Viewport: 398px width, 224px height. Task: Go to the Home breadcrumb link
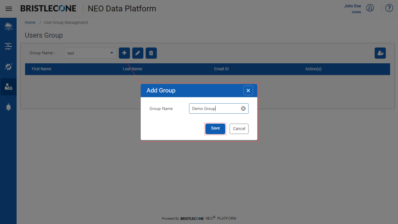(30, 22)
